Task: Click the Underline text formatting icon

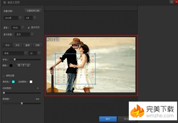Action: (28, 65)
